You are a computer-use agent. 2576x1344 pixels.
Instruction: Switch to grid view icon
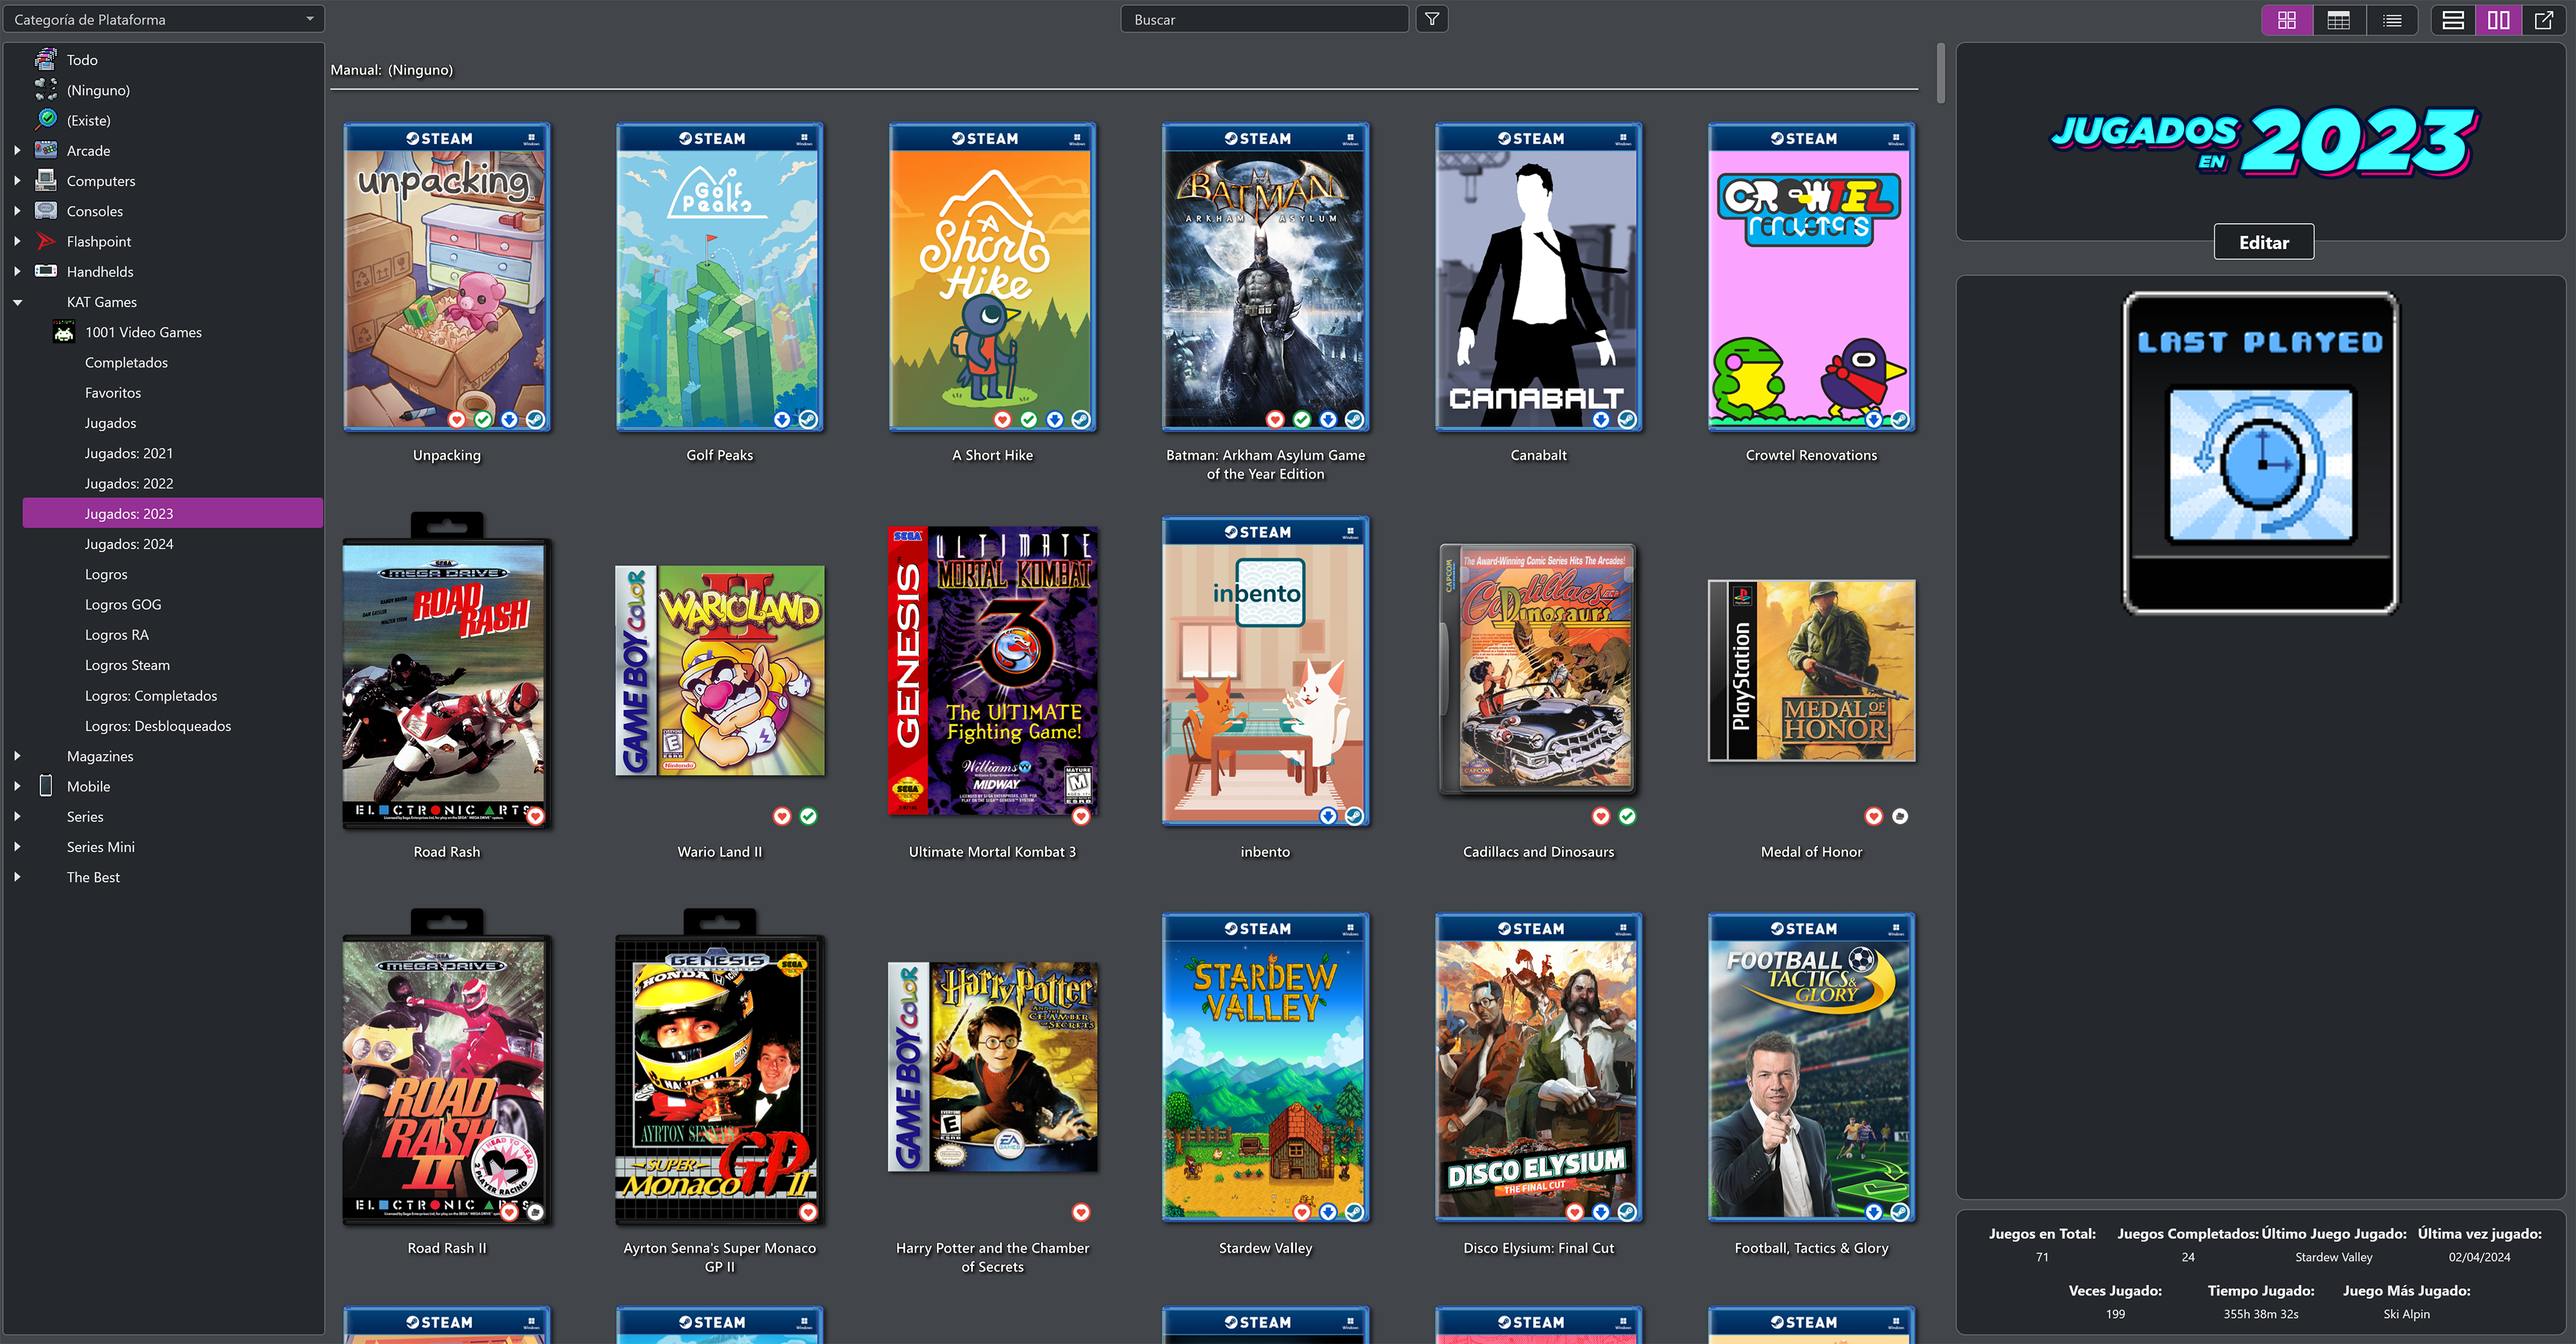pyautogui.click(x=2286, y=20)
